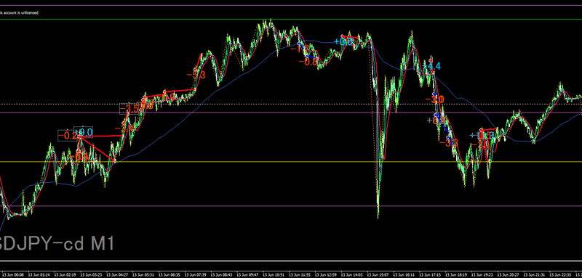The height and width of the screenshot is (278, 582).
Task: Select the white dotted horizontal price line
Action: pos(291,104)
